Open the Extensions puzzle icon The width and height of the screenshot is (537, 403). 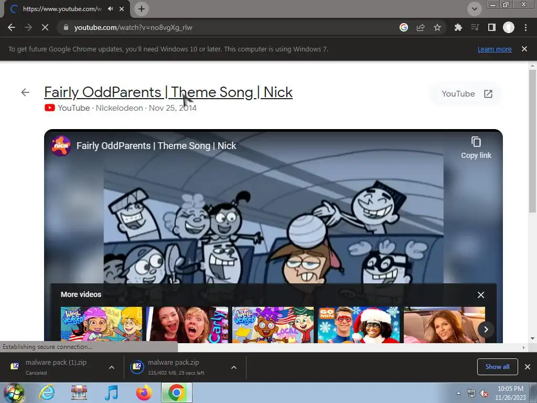click(458, 27)
